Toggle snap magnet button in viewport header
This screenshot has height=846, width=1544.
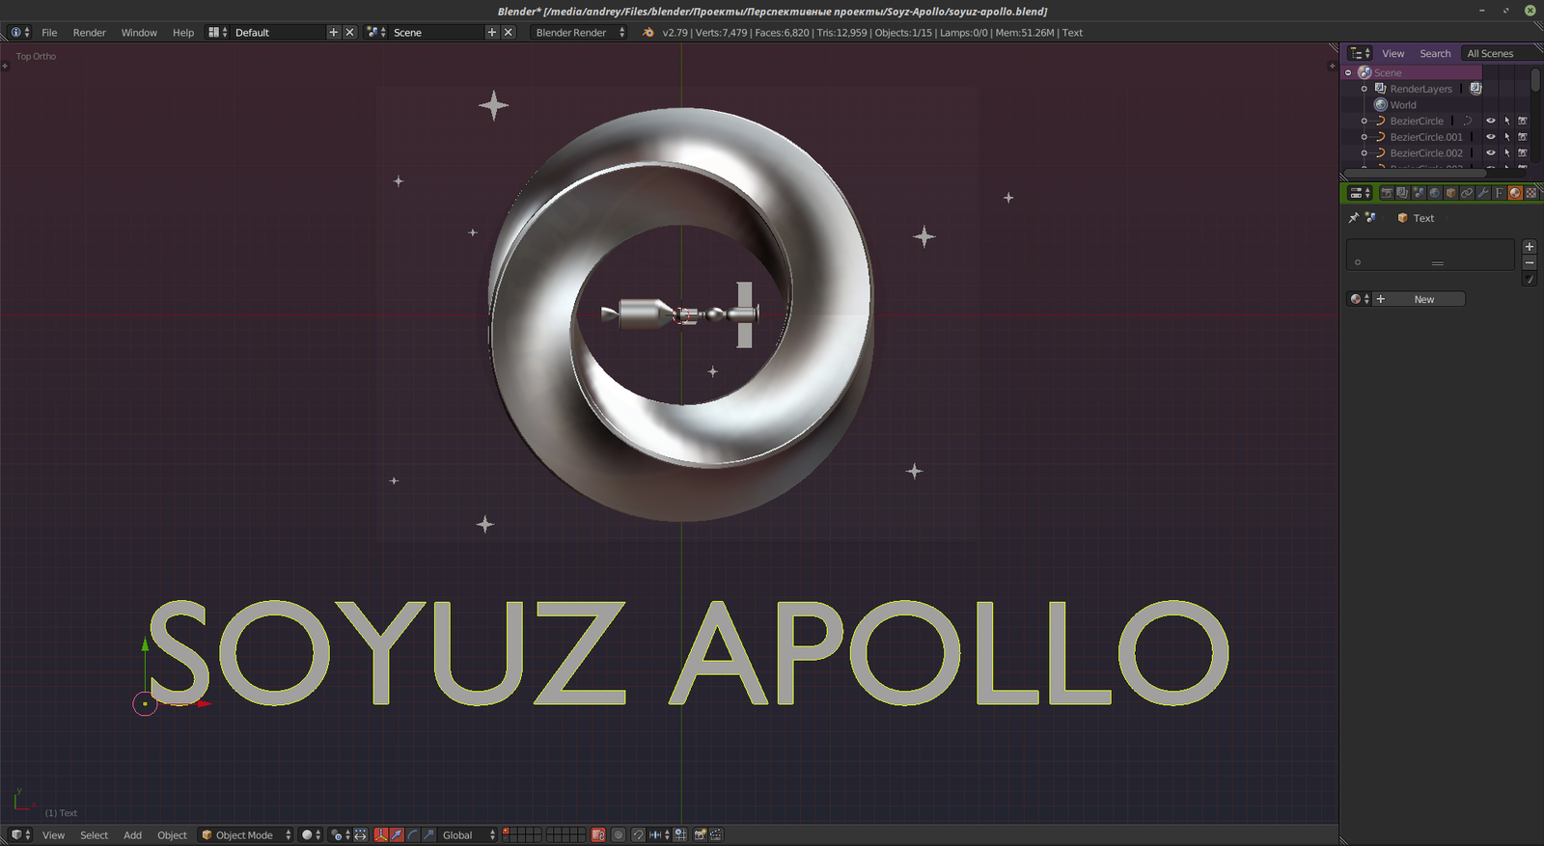click(638, 834)
